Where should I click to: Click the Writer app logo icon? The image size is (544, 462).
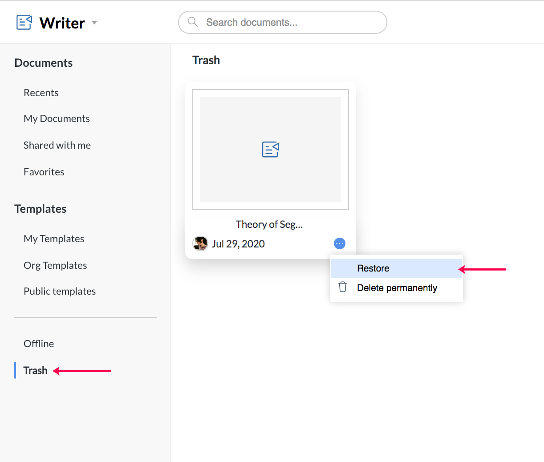[24, 22]
